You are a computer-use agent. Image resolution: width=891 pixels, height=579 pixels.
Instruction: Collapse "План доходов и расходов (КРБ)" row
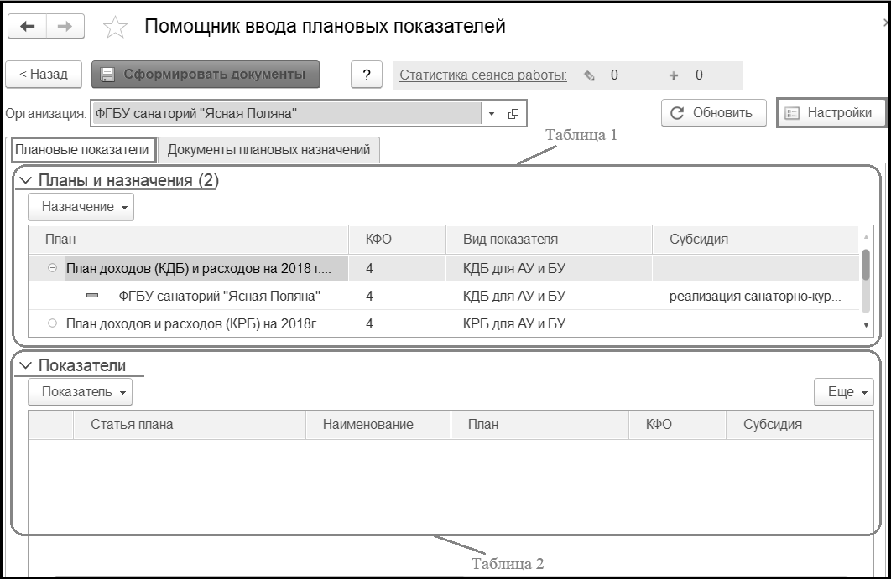pyautogui.click(x=52, y=323)
